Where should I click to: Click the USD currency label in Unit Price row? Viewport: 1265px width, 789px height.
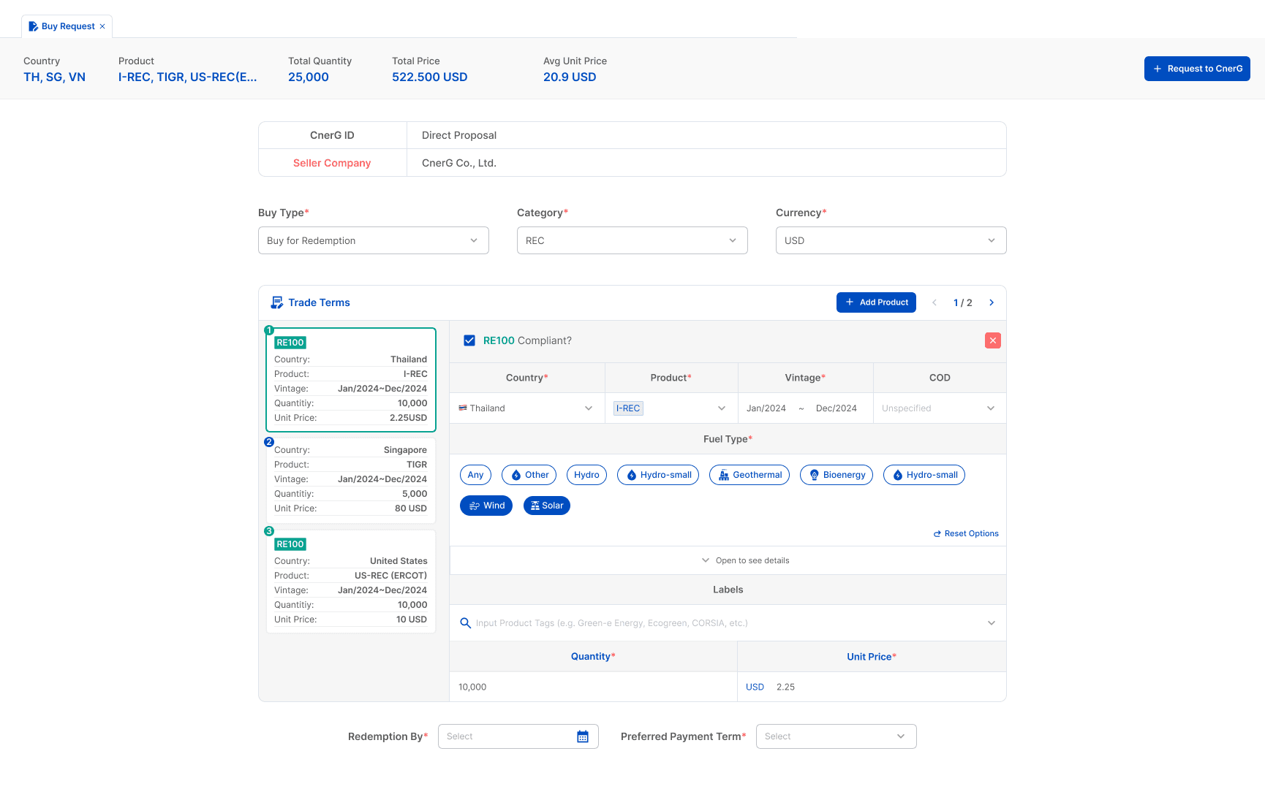click(x=755, y=687)
